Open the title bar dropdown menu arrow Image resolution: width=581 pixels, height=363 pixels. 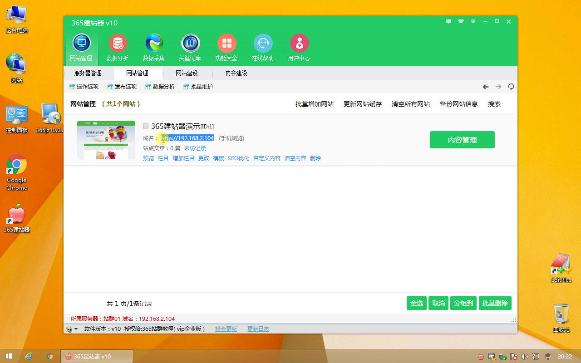473,21
